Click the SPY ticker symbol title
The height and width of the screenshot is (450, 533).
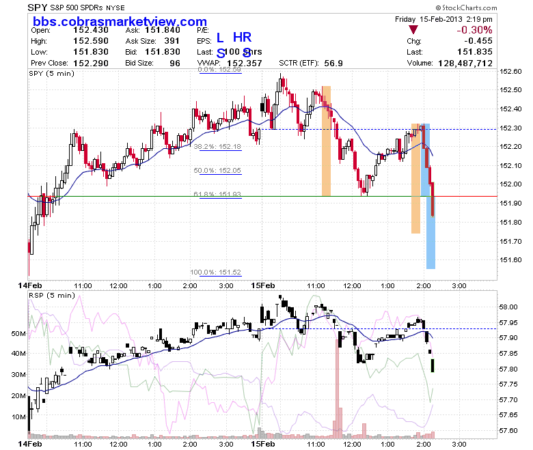[38, 8]
